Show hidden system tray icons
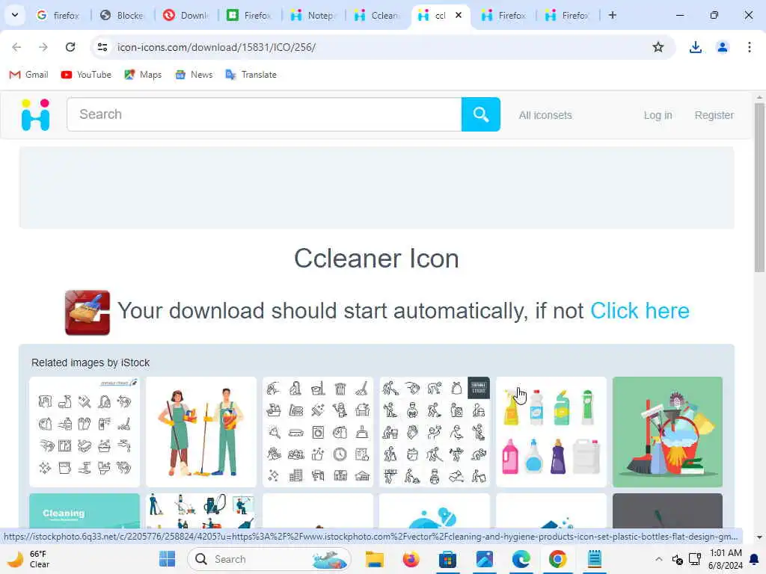The image size is (766, 574). click(x=658, y=559)
